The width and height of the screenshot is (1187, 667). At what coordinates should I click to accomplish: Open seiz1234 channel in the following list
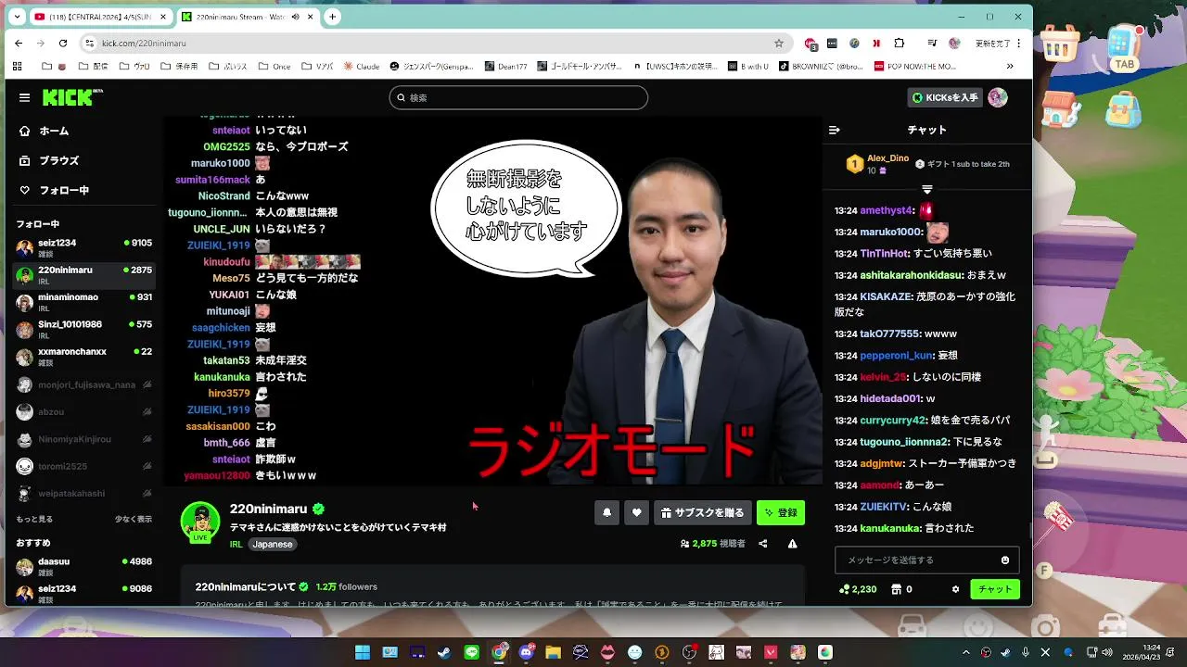(83, 246)
